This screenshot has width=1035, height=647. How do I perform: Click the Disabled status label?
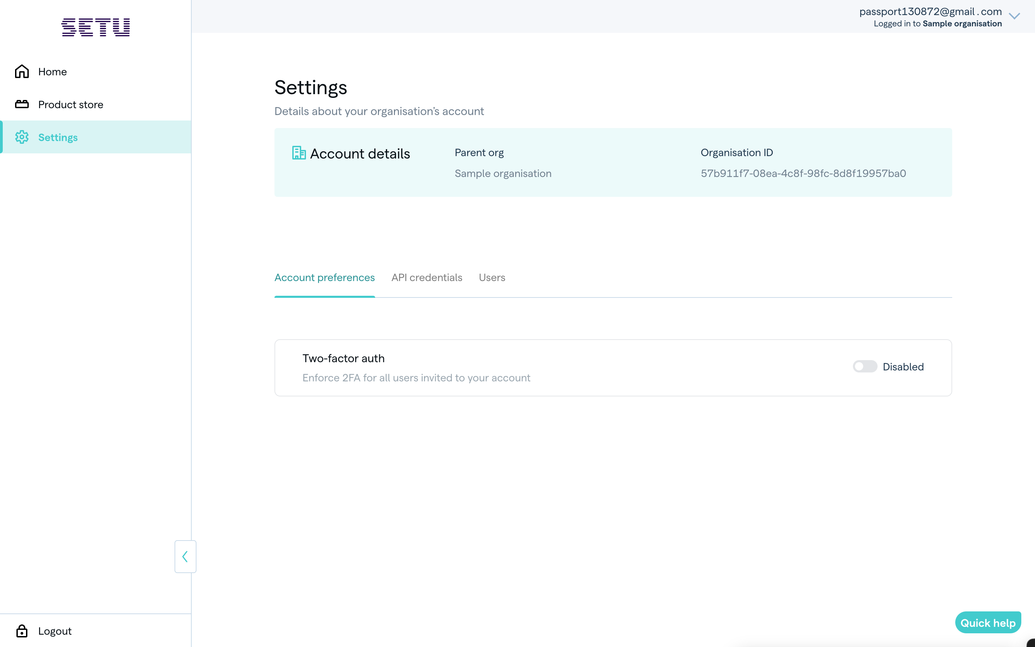coord(903,367)
